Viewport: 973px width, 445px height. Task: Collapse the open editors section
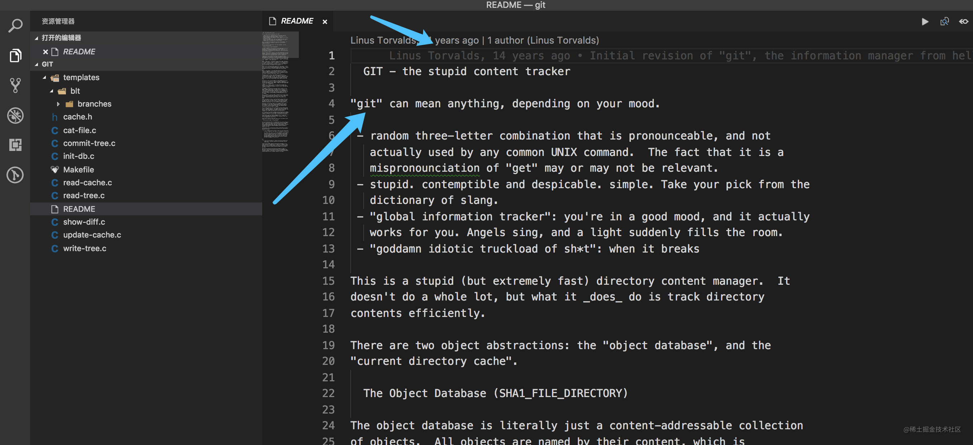(37, 38)
